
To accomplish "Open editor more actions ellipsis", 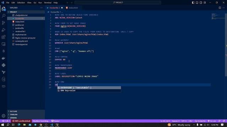I will pyautogui.click(x=224, y=8).
